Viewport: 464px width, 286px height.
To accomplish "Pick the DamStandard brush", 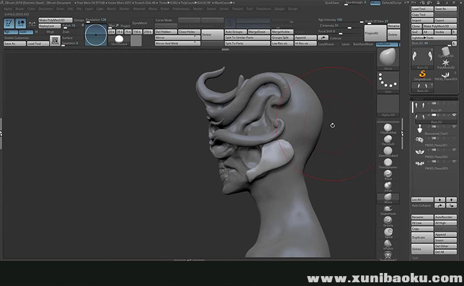I will click(x=388, y=149).
